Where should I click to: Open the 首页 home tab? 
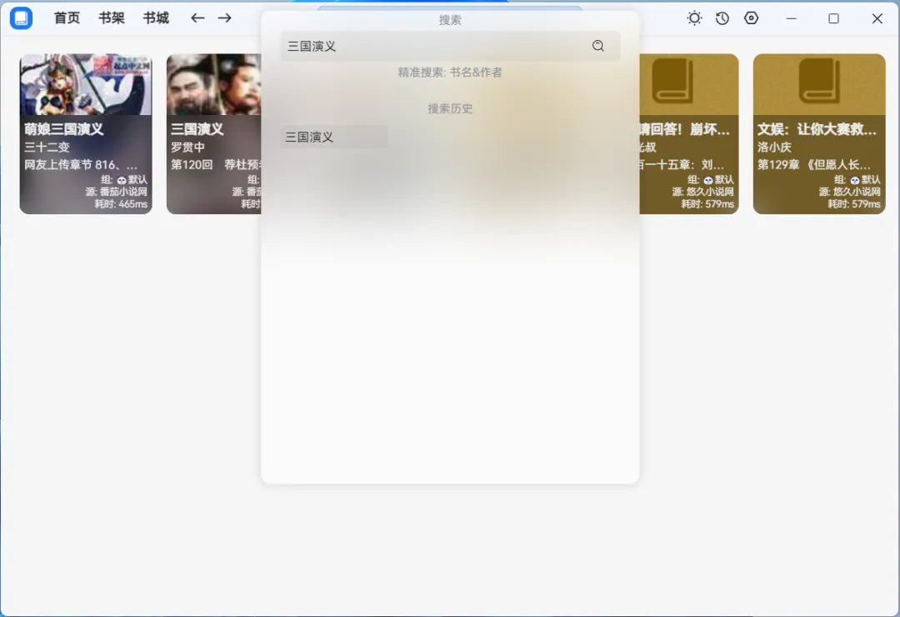[x=67, y=18]
